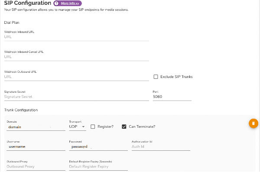Screen dimensions: 260x172
Task: Open the Transport UDP dropdown
Action: coord(78,127)
